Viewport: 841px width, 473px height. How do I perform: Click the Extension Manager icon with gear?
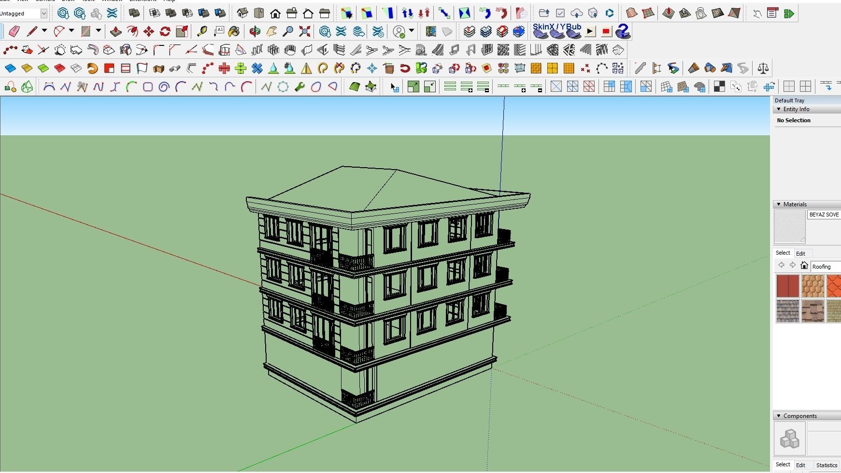378,32
